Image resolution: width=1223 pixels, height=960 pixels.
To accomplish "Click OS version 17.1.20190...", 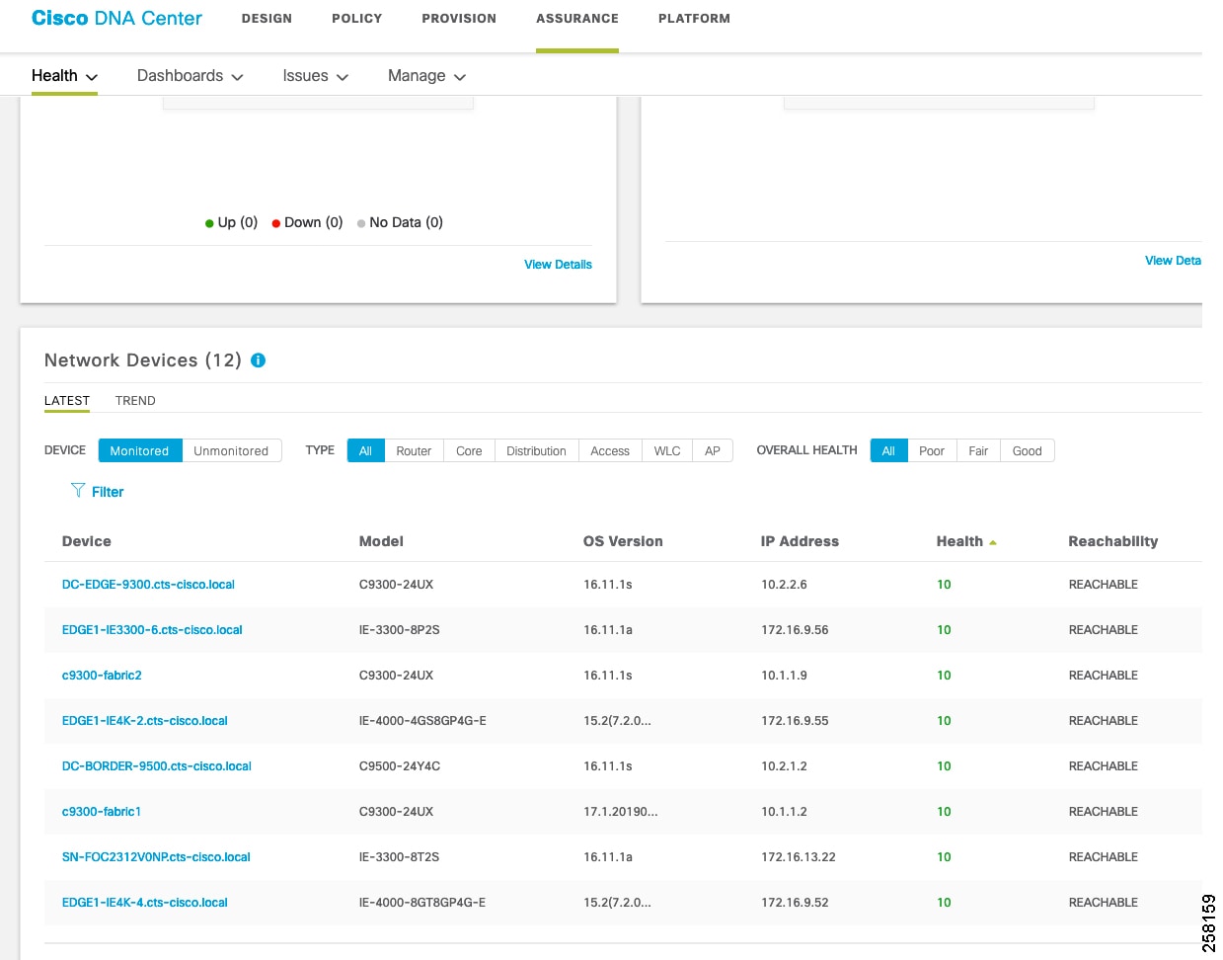I will tap(620, 812).
